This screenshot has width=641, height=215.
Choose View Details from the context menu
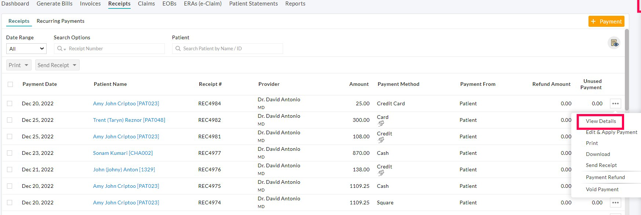(x=601, y=121)
